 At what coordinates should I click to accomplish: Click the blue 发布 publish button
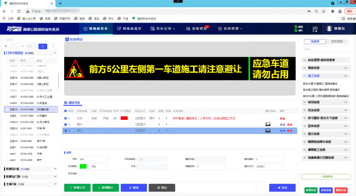click(x=283, y=188)
